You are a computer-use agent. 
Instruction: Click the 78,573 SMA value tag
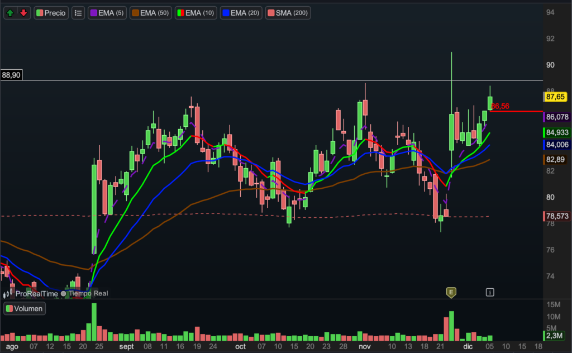coord(556,216)
